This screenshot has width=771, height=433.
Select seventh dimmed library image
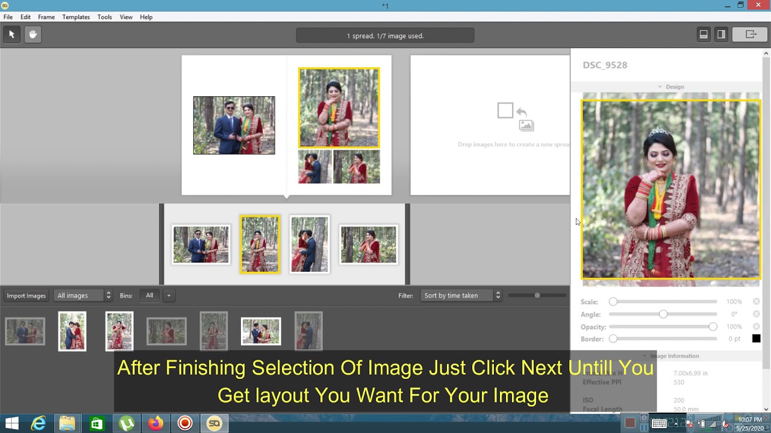308,331
